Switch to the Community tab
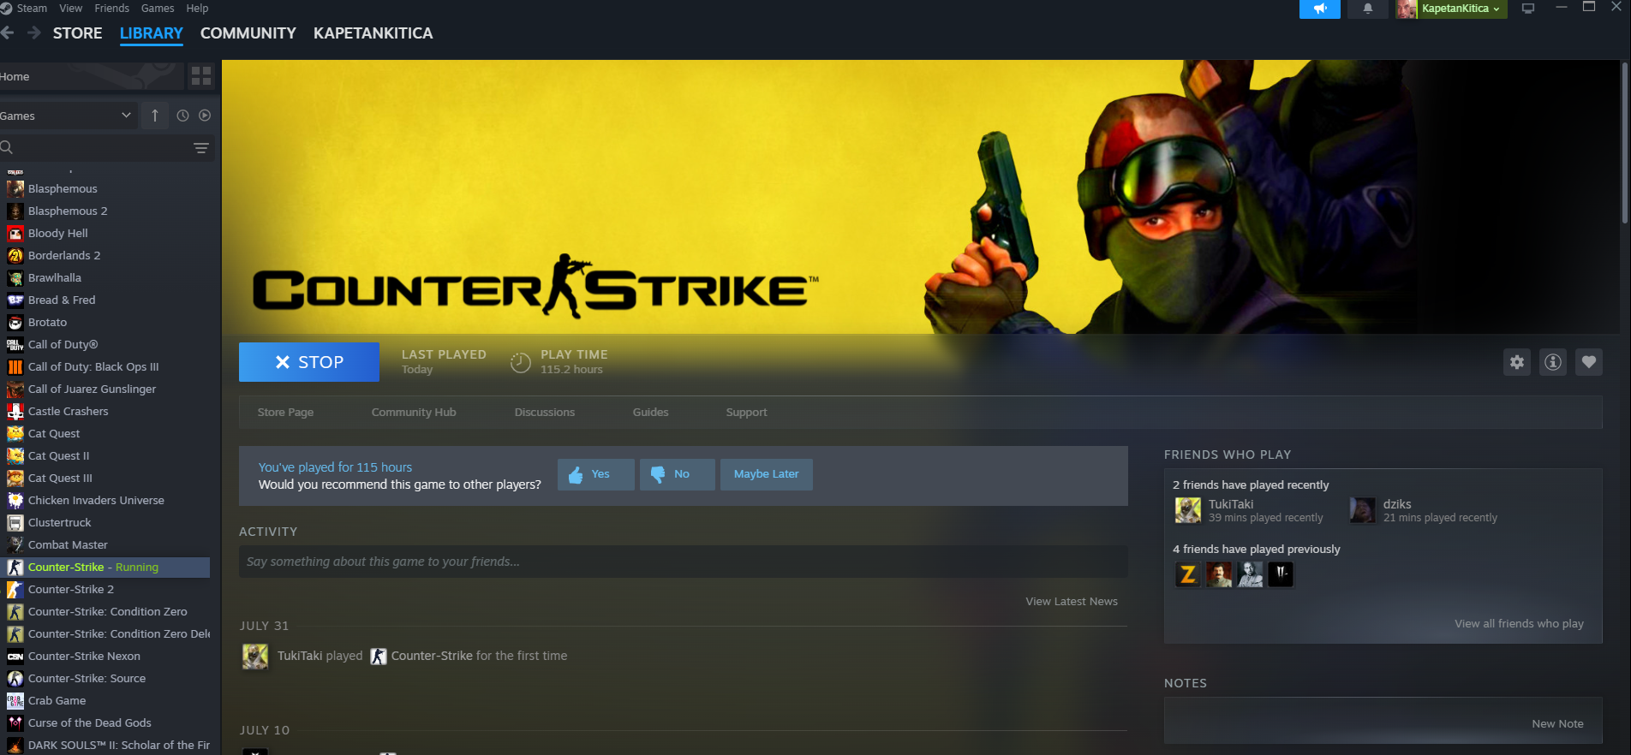Image resolution: width=1631 pixels, height=755 pixels. (x=248, y=33)
